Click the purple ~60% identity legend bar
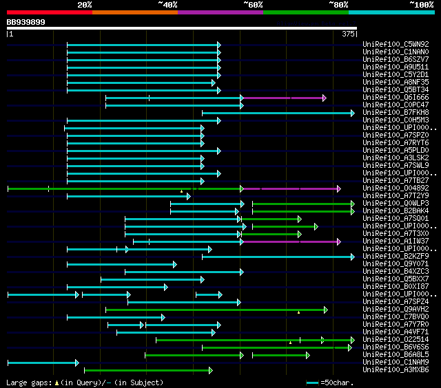Screen dimensions: 441x388 pyautogui.click(x=220, y=12)
